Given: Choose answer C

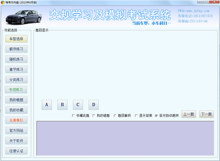Looking at the screenshot, I should point(78,105).
